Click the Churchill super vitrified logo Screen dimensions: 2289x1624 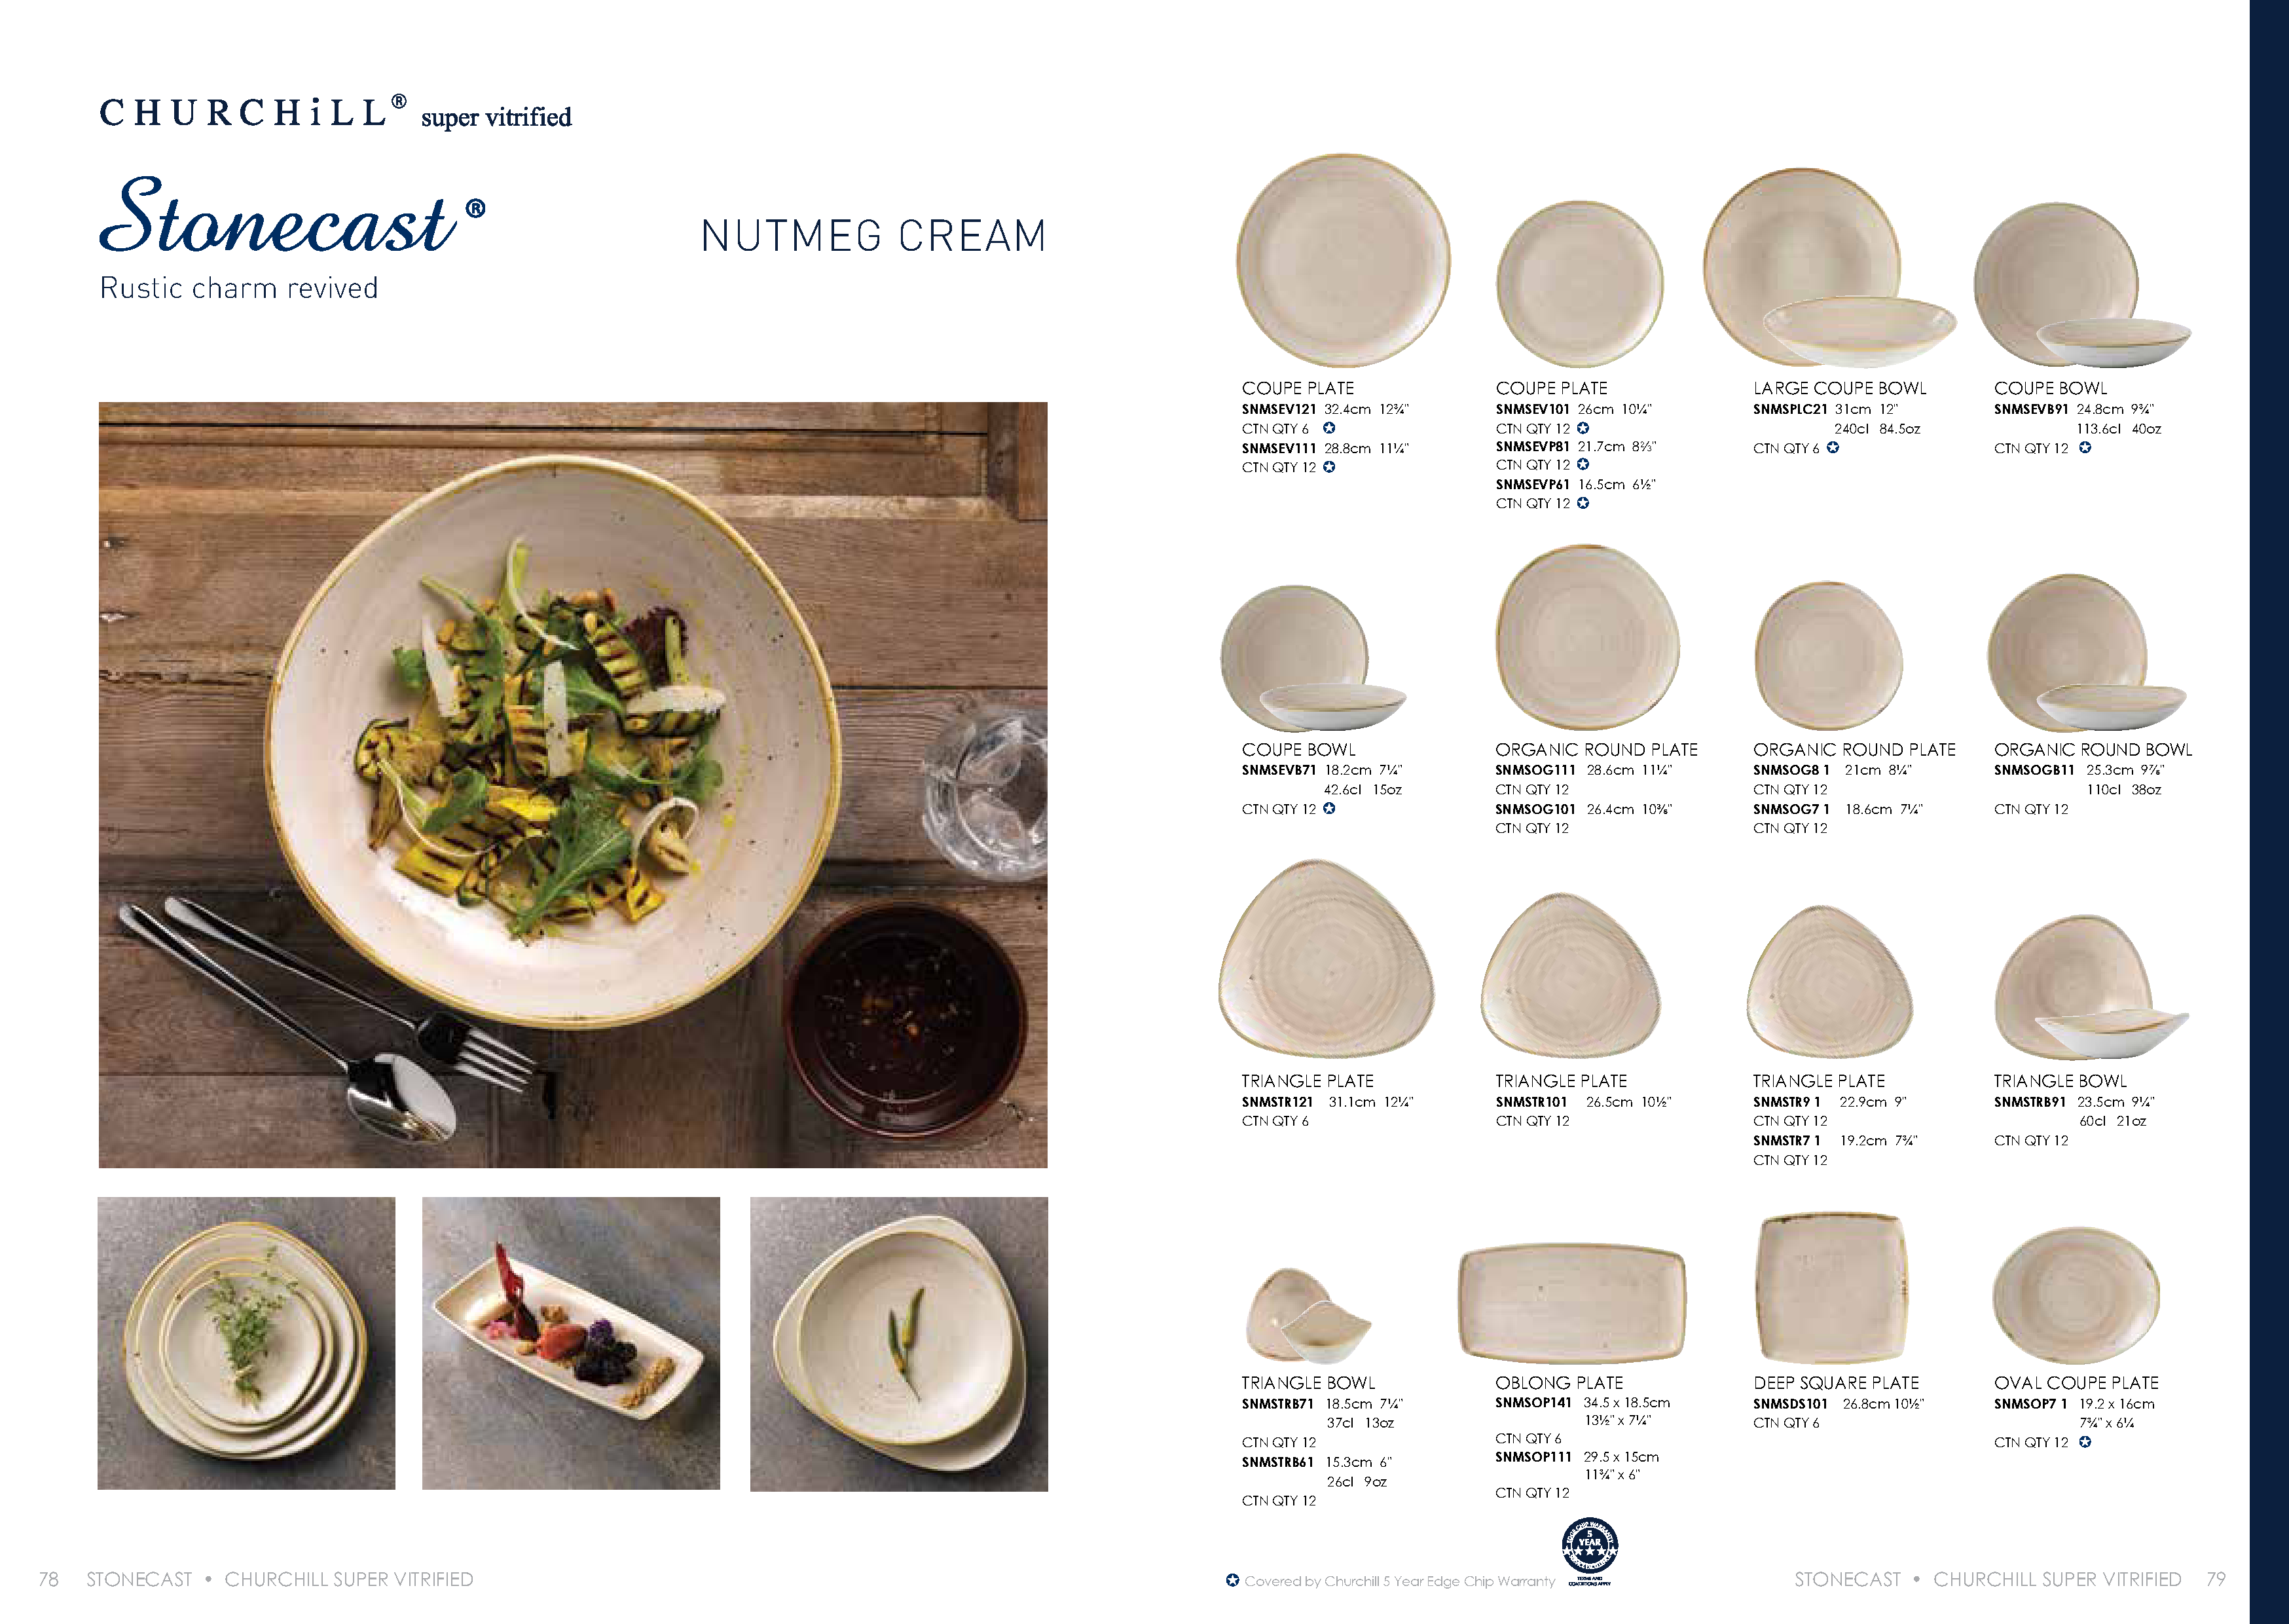tap(335, 113)
